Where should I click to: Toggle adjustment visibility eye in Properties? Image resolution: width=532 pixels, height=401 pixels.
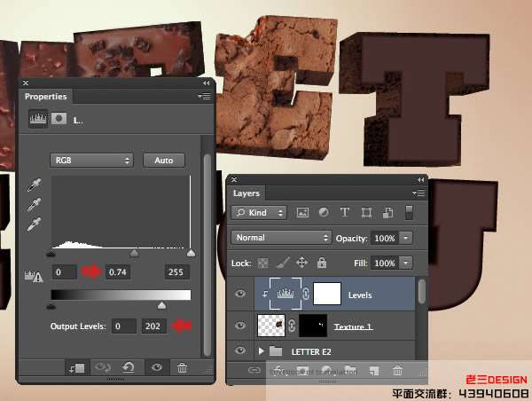(157, 367)
